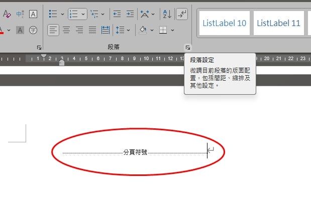Open the Asian layout dropdown
The image size is (311, 210).
click(153, 14)
